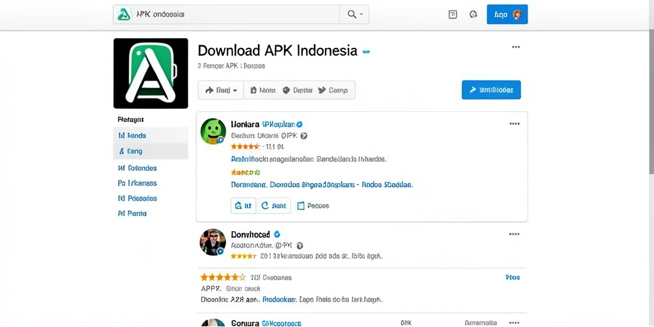The image size is (654, 327).
Task: Click the clipboard icon in the action bar
Action: point(253,90)
